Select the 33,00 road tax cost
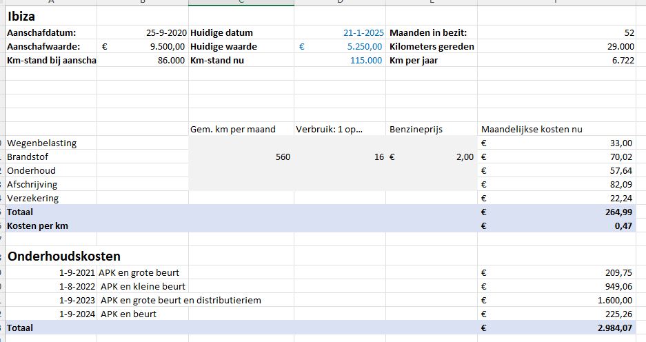 click(556, 143)
